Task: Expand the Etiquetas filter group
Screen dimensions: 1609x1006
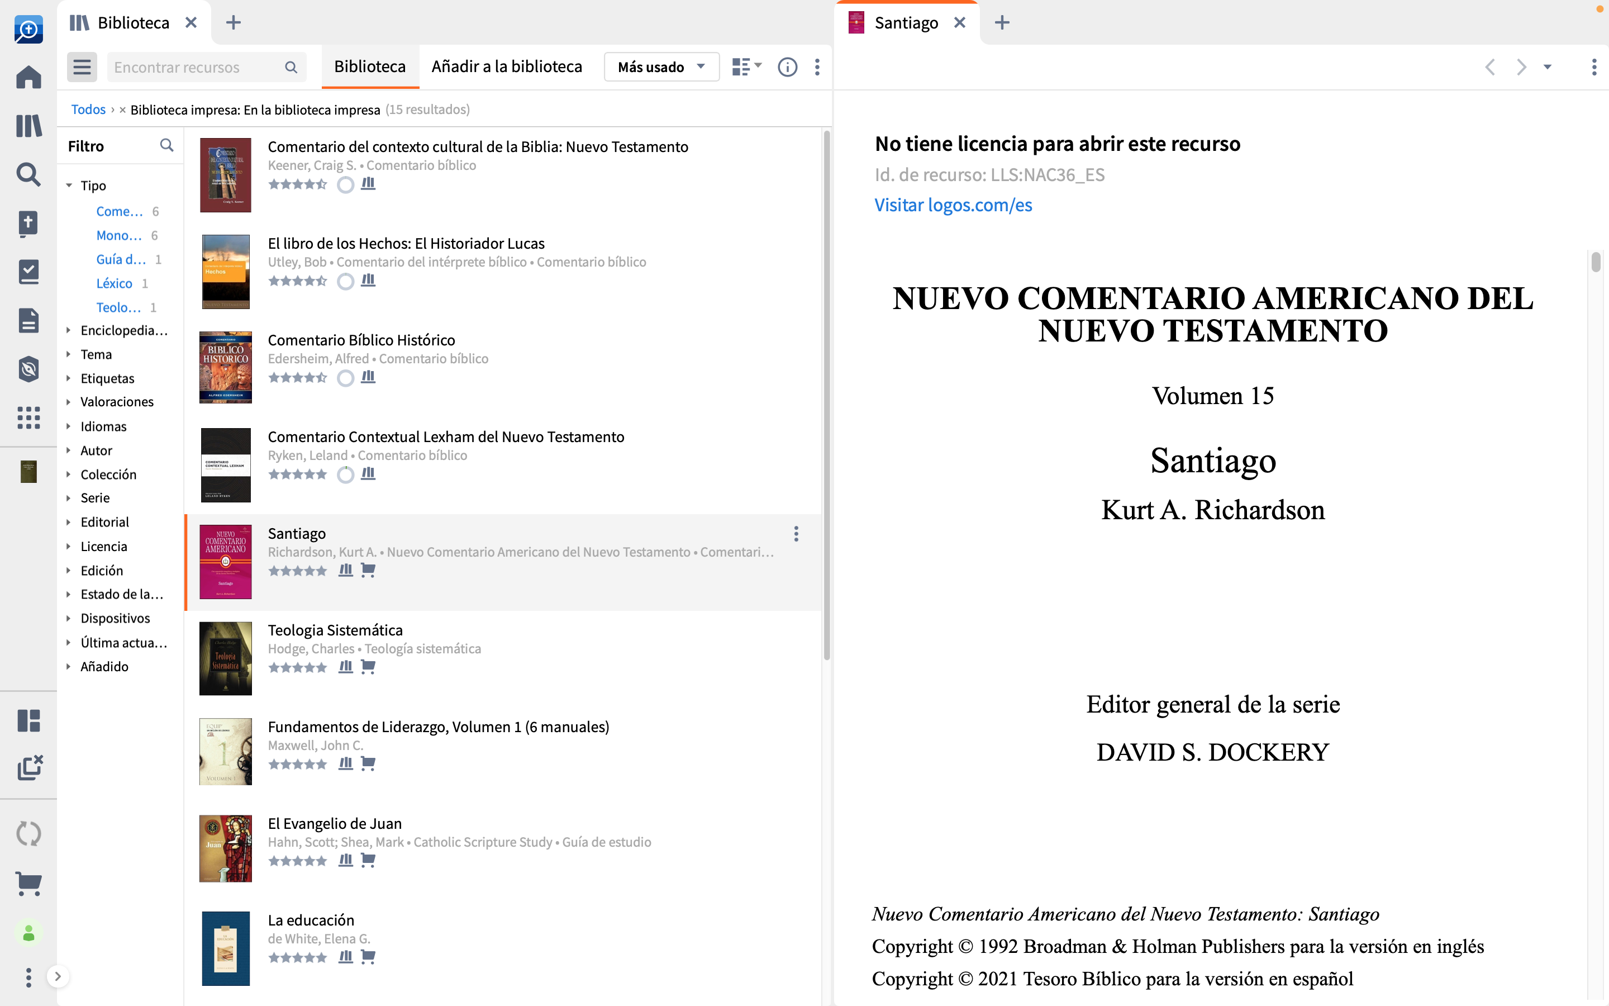Action: (x=69, y=378)
